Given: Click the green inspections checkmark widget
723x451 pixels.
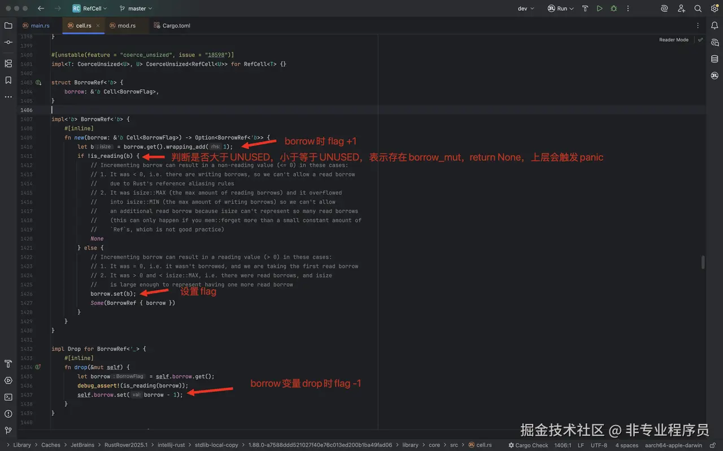Looking at the screenshot, I should coord(700,40).
